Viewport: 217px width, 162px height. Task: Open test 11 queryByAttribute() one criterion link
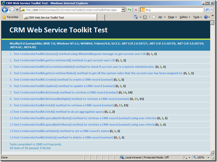click(x=85, y=118)
